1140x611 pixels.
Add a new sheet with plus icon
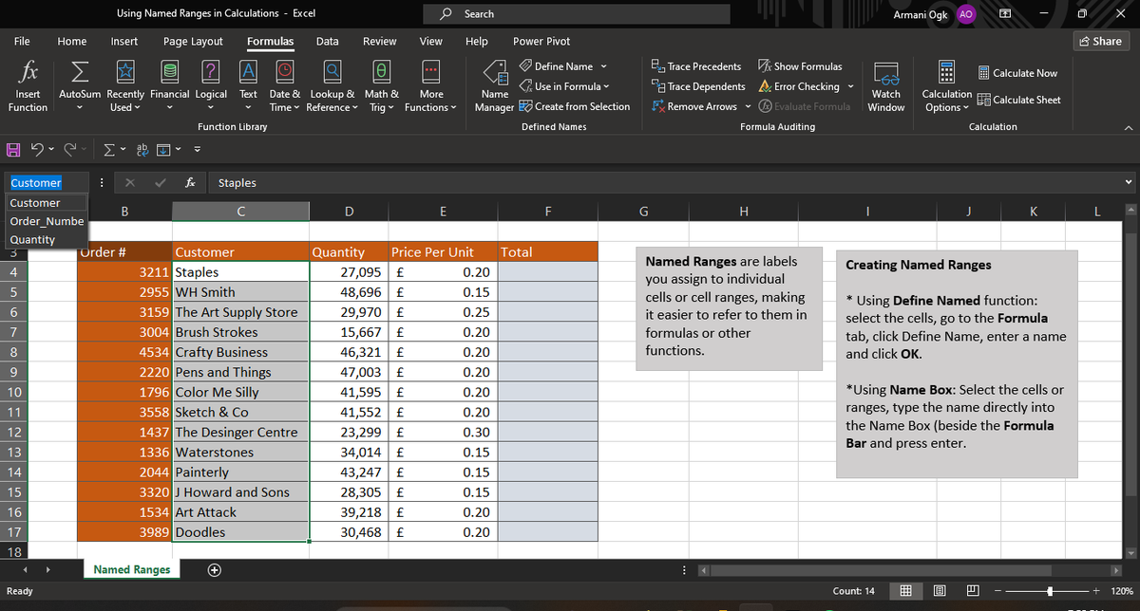[x=216, y=570]
